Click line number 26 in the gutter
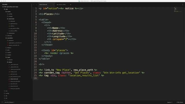 (35, 78)
